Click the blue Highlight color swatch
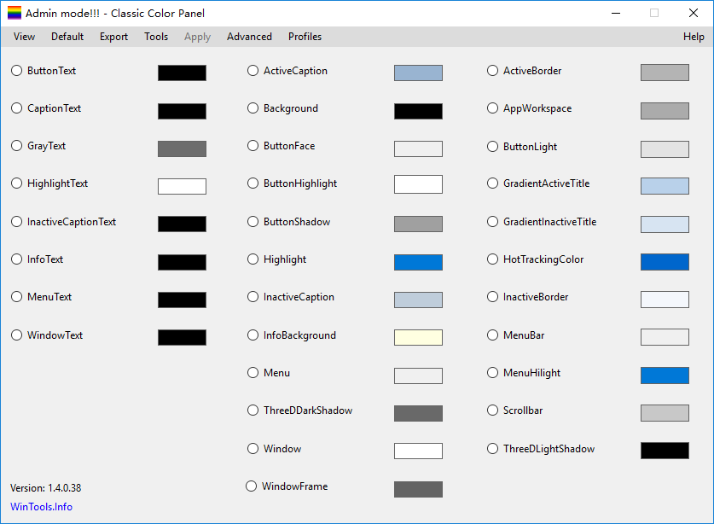 (417, 261)
